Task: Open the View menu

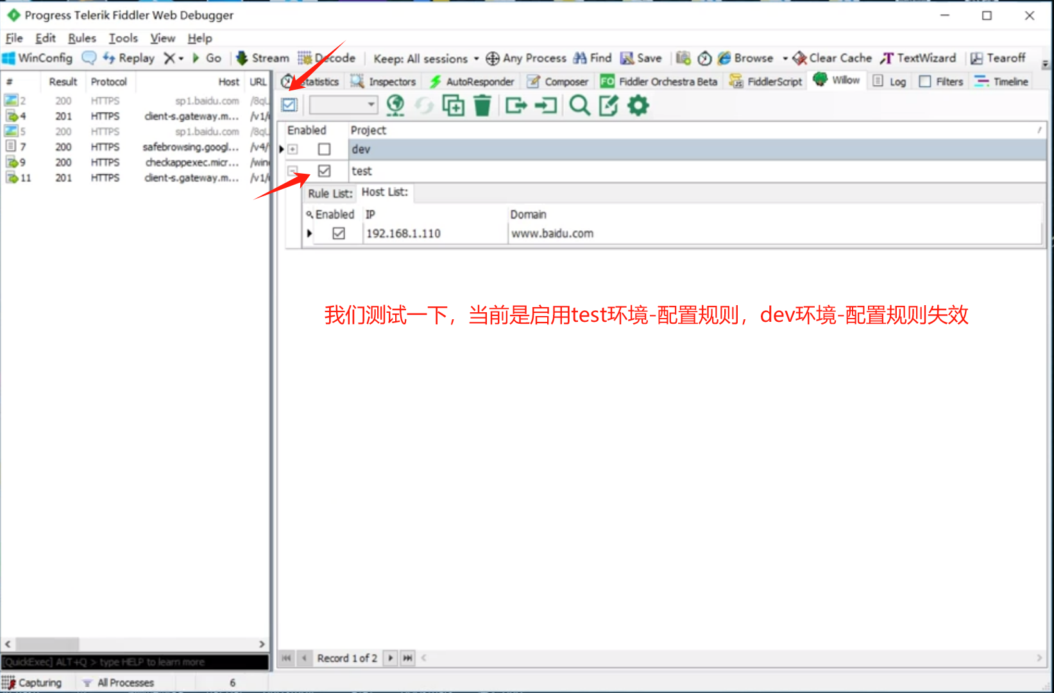Action: click(x=163, y=38)
